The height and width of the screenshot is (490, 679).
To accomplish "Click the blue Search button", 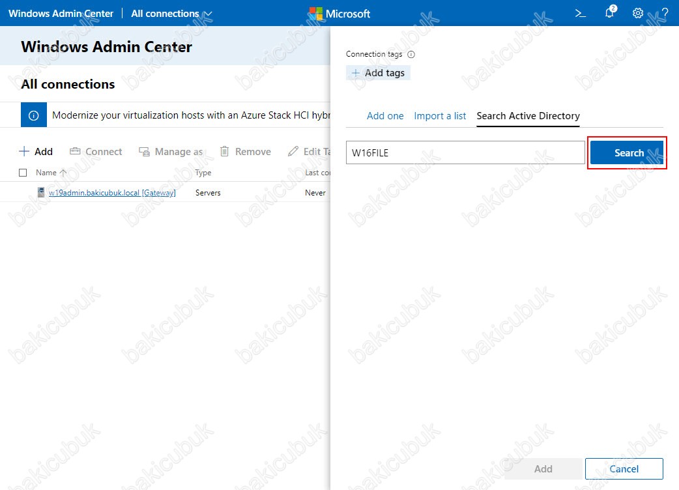I will 627,153.
